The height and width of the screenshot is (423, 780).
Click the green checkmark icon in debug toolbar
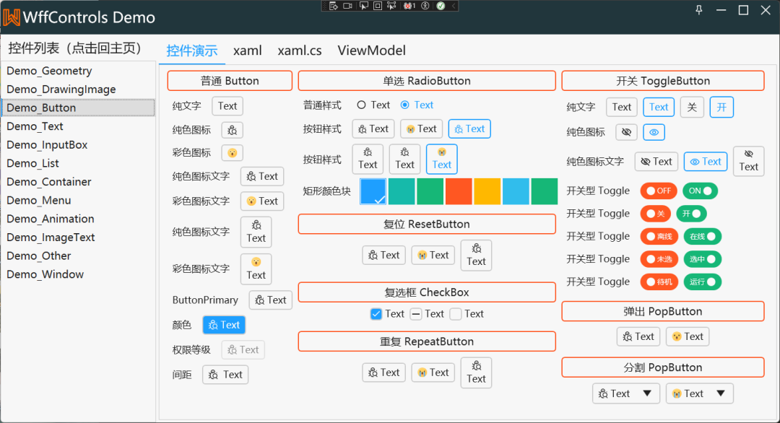coord(440,6)
